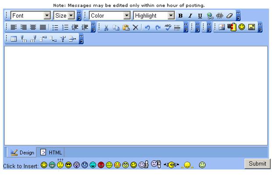
Task: Run the ABC spell check
Action: [168, 27]
